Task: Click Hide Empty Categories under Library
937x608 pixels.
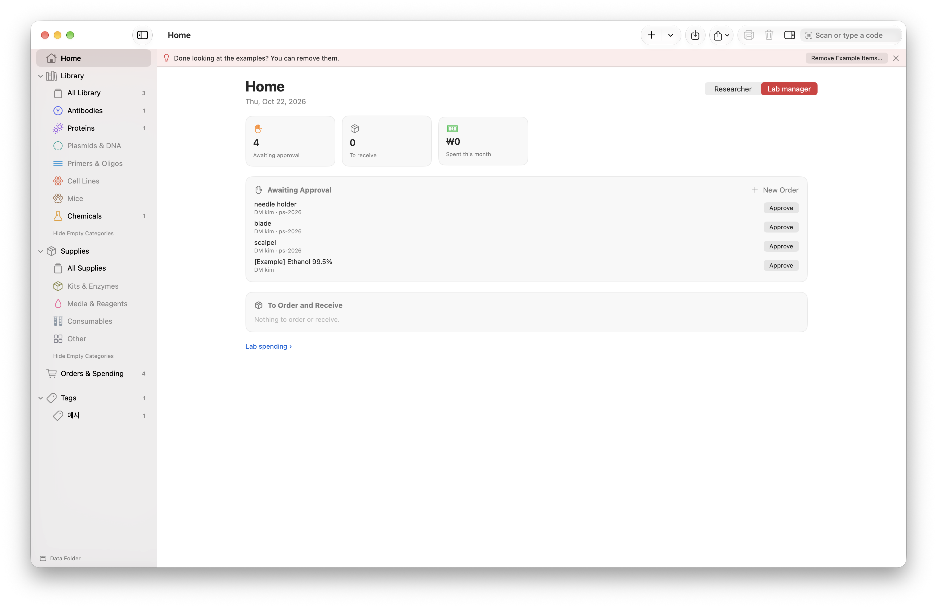Action: pos(83,233)
